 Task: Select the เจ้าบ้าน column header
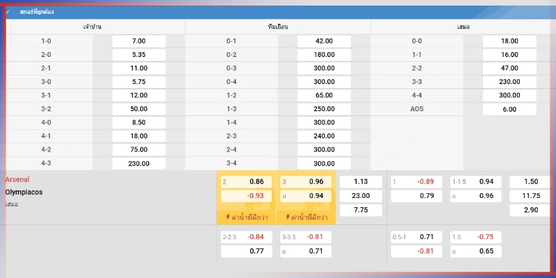(x=95, y=26)
